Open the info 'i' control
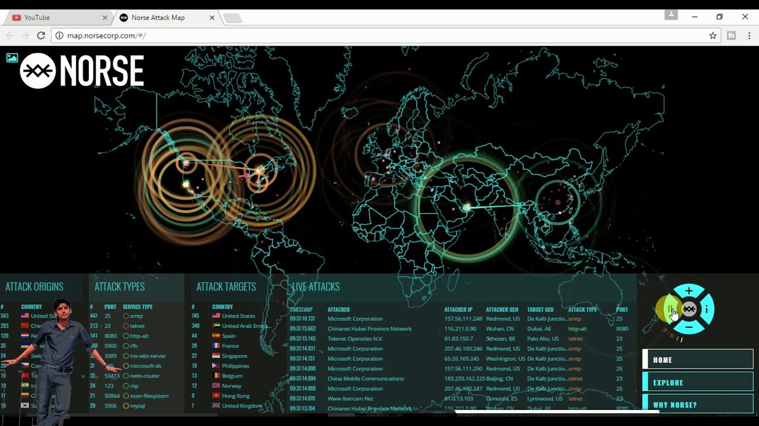 click(x=706, y=309)
